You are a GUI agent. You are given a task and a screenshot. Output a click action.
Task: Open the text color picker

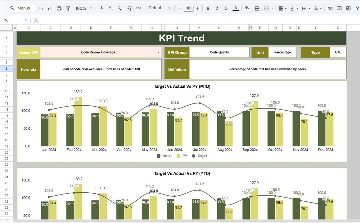point(236,8)
